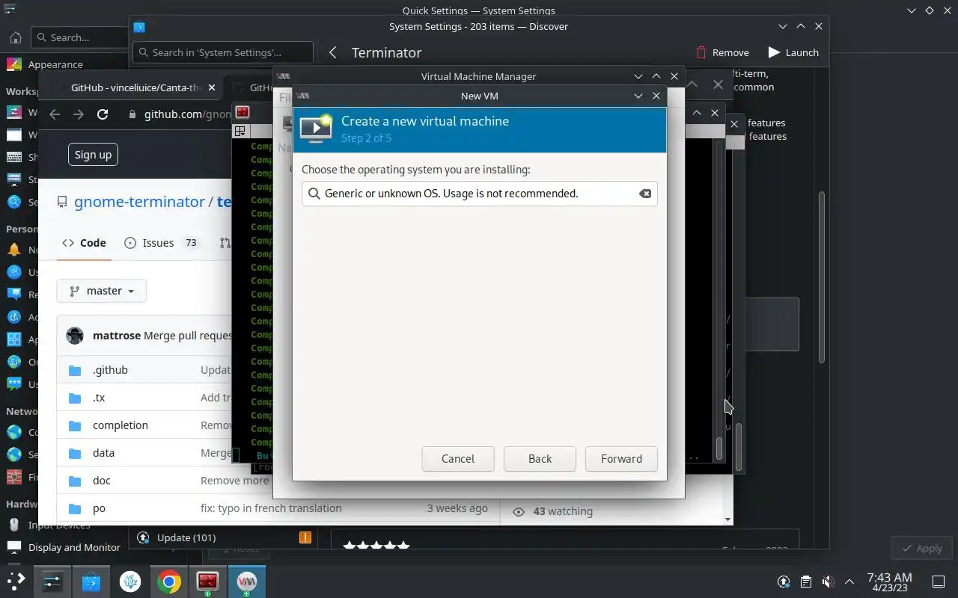Image resolution: width=958 pixels, height=598 pixels.
Task: Open the data folder
Action: [103, 453]
